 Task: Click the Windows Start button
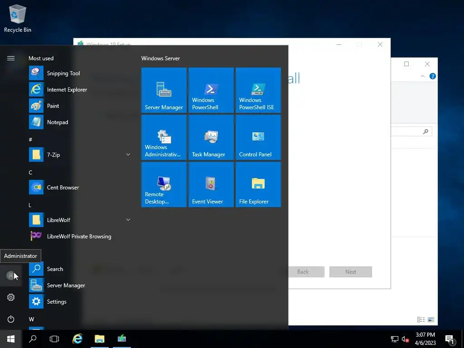tap(11, 339)
